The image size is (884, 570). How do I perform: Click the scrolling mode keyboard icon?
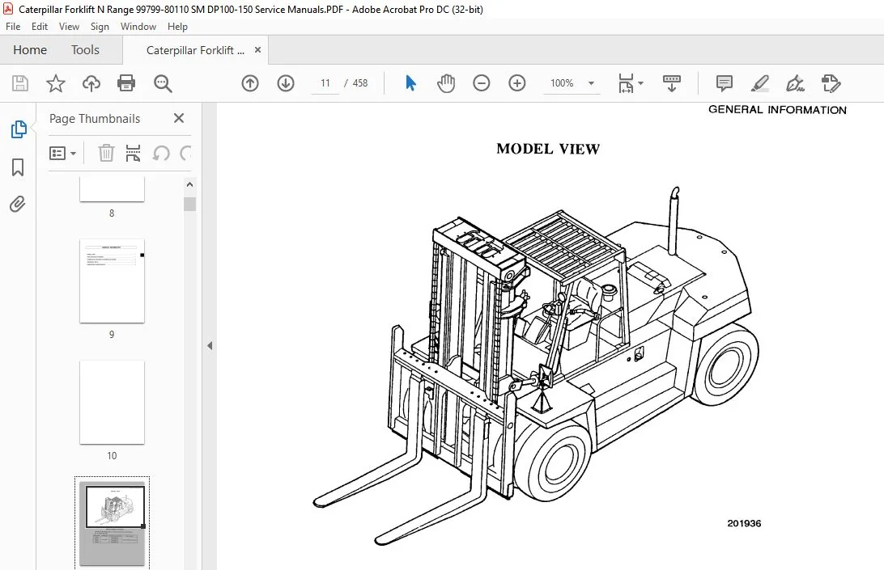click(671, 83)
